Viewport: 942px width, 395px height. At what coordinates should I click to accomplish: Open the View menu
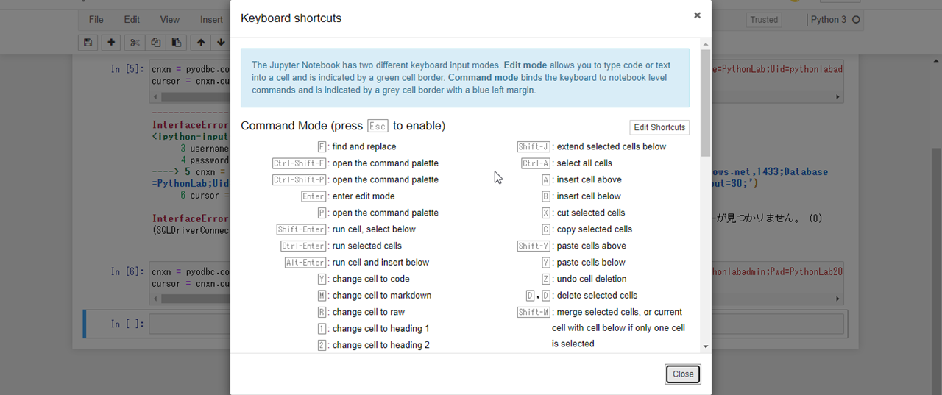click(x=169, y=20)
